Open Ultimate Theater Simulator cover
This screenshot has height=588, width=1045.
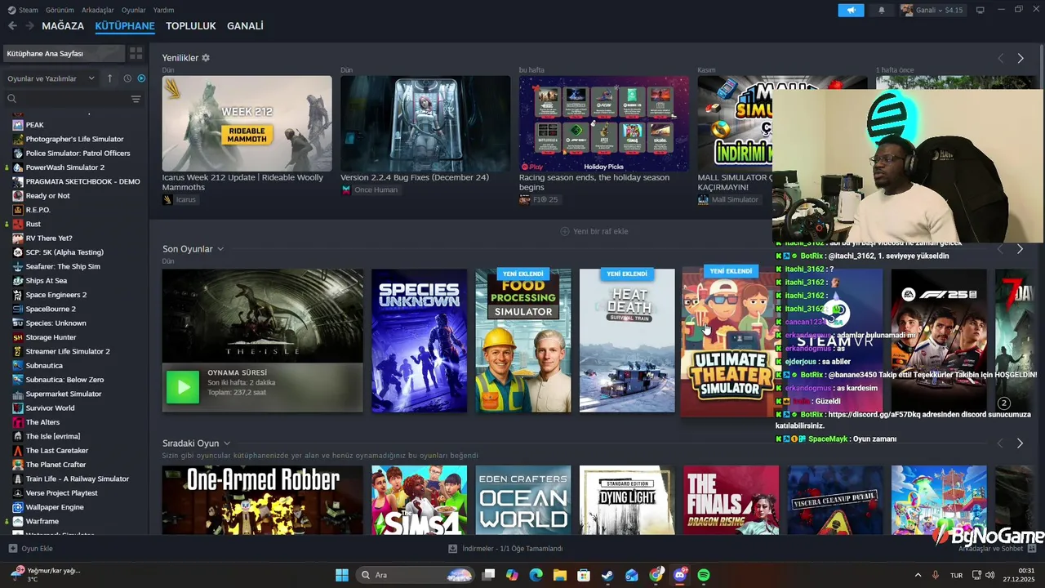tap(727, 341)
